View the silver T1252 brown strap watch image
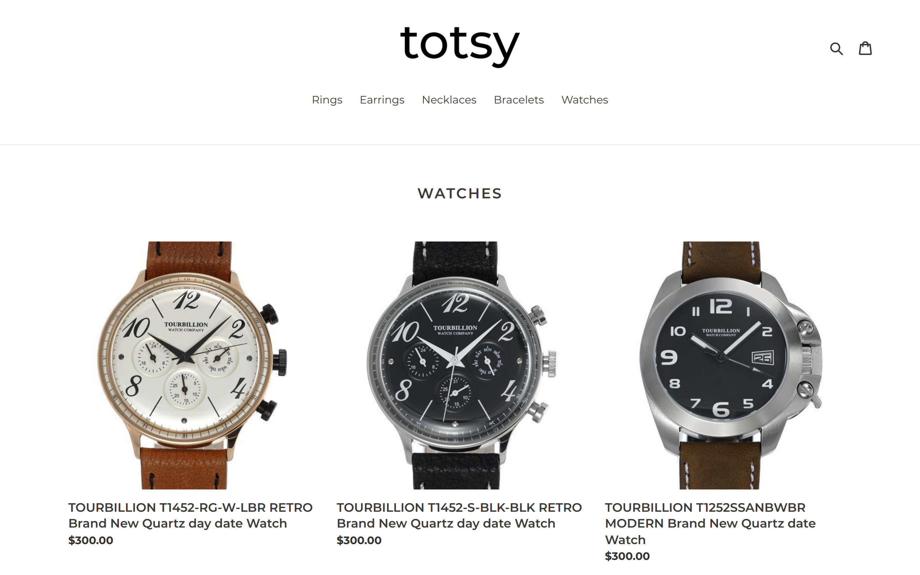 click(728, 365)
